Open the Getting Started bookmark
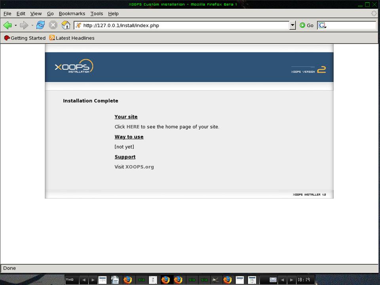 pyautogui.click(x=25, y=38)
